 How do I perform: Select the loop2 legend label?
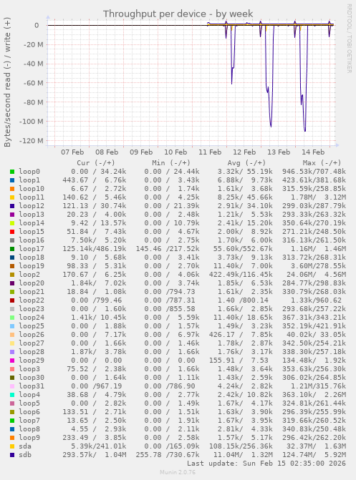(29, 275)
